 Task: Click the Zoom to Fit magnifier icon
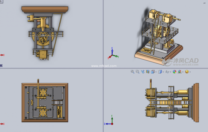[132, 72]
